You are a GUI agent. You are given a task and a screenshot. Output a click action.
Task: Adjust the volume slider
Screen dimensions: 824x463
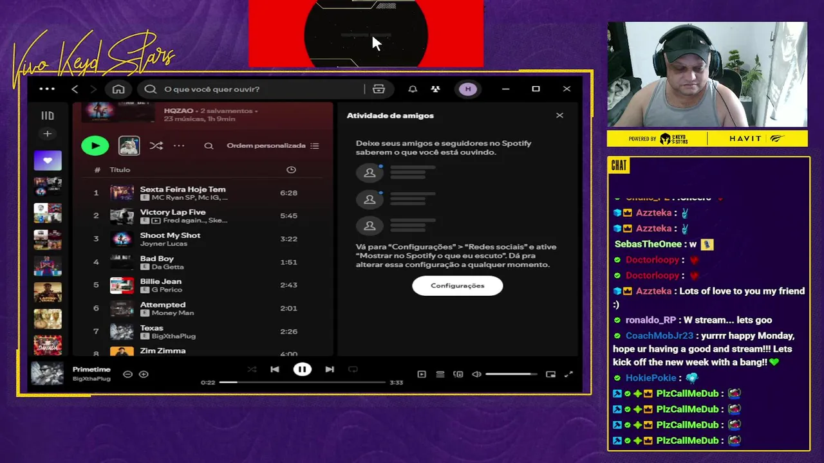click(511, 374)
